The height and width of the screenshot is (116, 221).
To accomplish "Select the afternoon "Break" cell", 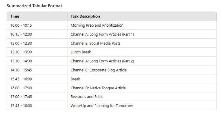I will (75, 79).
